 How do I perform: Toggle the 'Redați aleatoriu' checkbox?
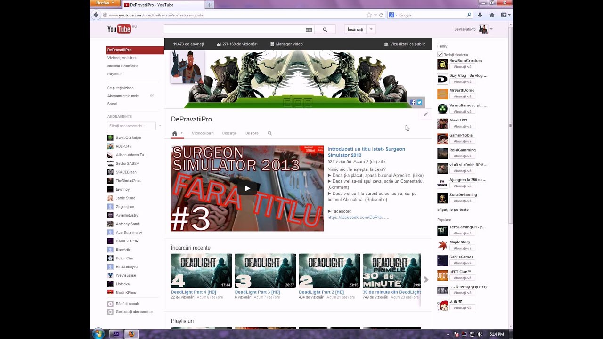point(440,55)
